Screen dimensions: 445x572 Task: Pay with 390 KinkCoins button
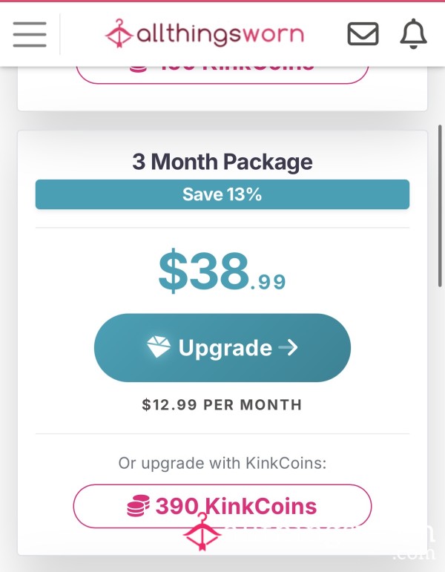tap(222, 506)
